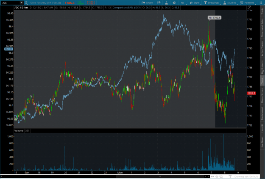Click the Volume study label
Screen dimensions: 265x179
[19, 131]
